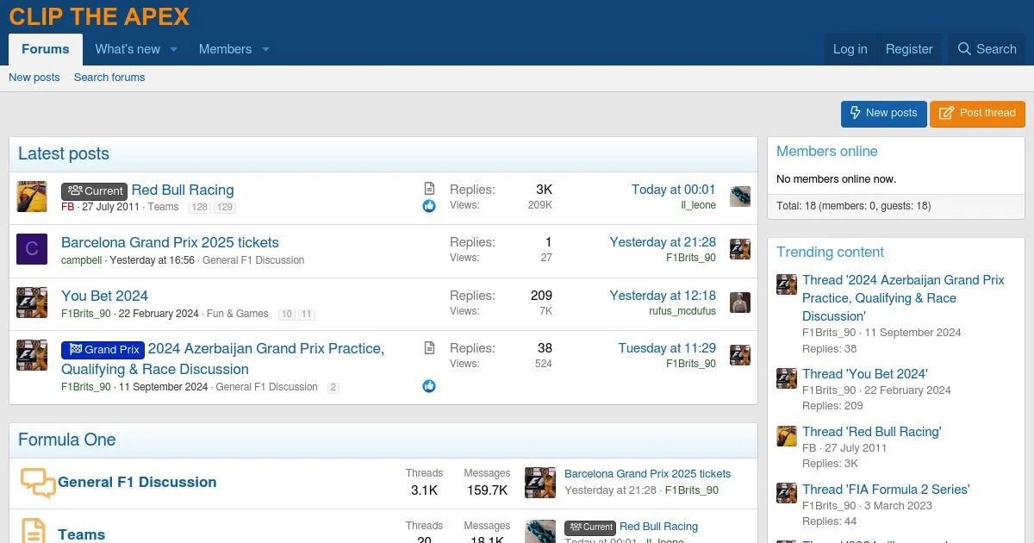Screen dimensions: 1034x543
Task: Open trending Thread '2024 Azerbaijan Grand Prix Practice'
Action: pyautogui.click(x=903, y=297)
